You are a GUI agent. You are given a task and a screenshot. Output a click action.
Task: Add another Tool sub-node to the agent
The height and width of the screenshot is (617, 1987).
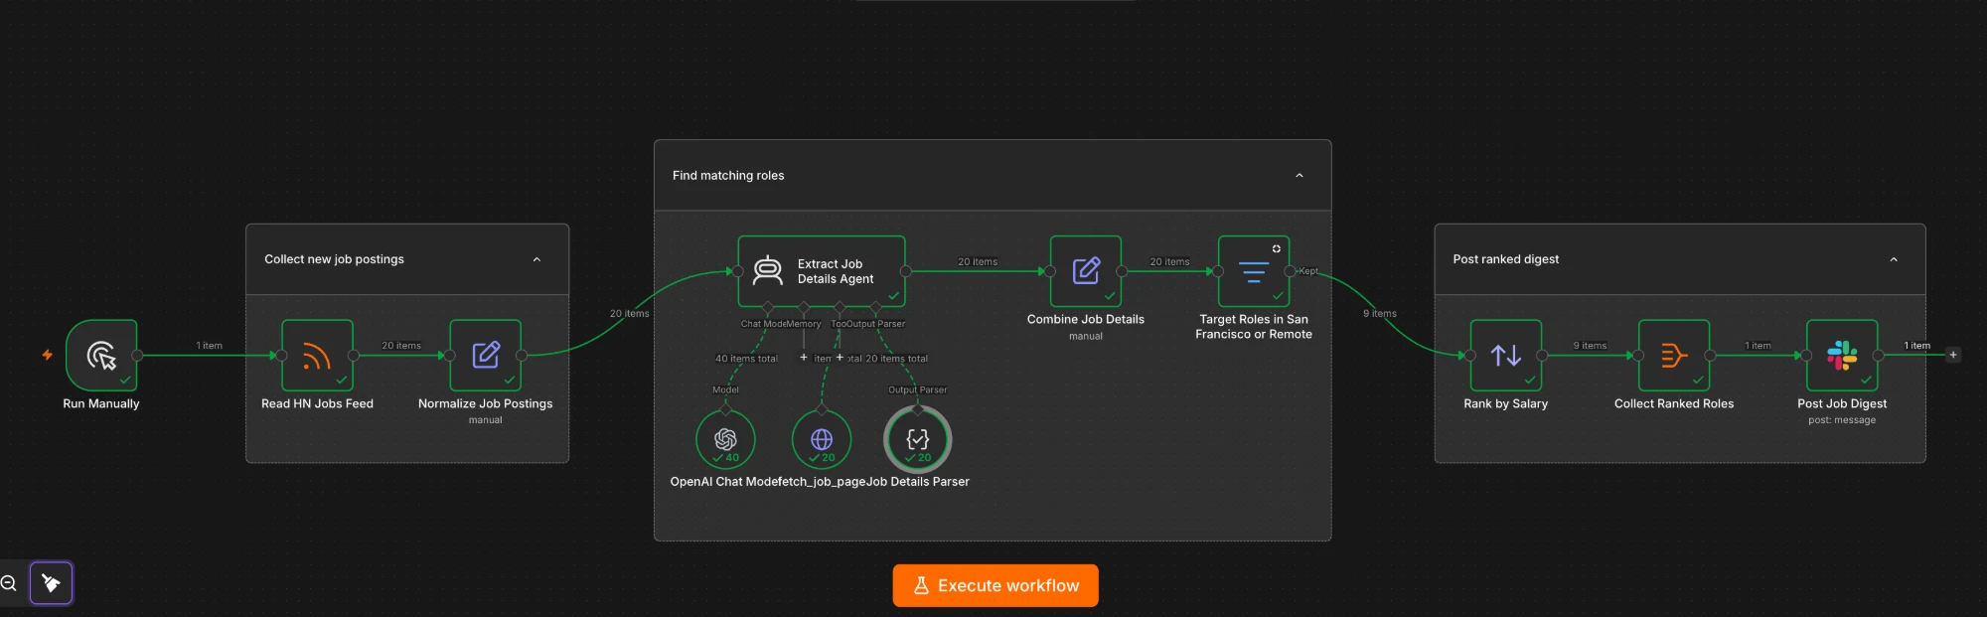[x=840, y=358]
